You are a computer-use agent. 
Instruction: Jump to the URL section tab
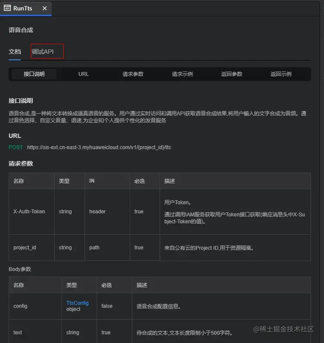84,74
